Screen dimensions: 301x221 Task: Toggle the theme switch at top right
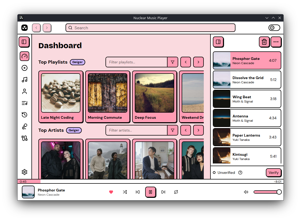[x=274, y=28]
